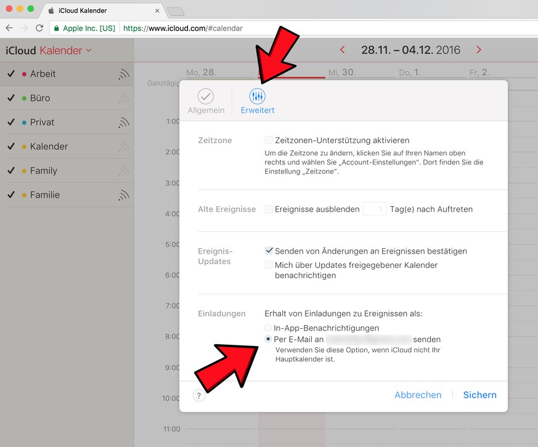Image resolution: width=538 pixels, height=447 pixels.
Task: Click browser back button
Action: pyautogui.click(x=9, y=28)
